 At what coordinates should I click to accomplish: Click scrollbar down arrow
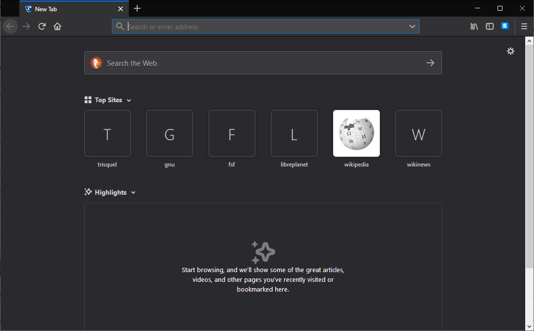click(529, 326)
